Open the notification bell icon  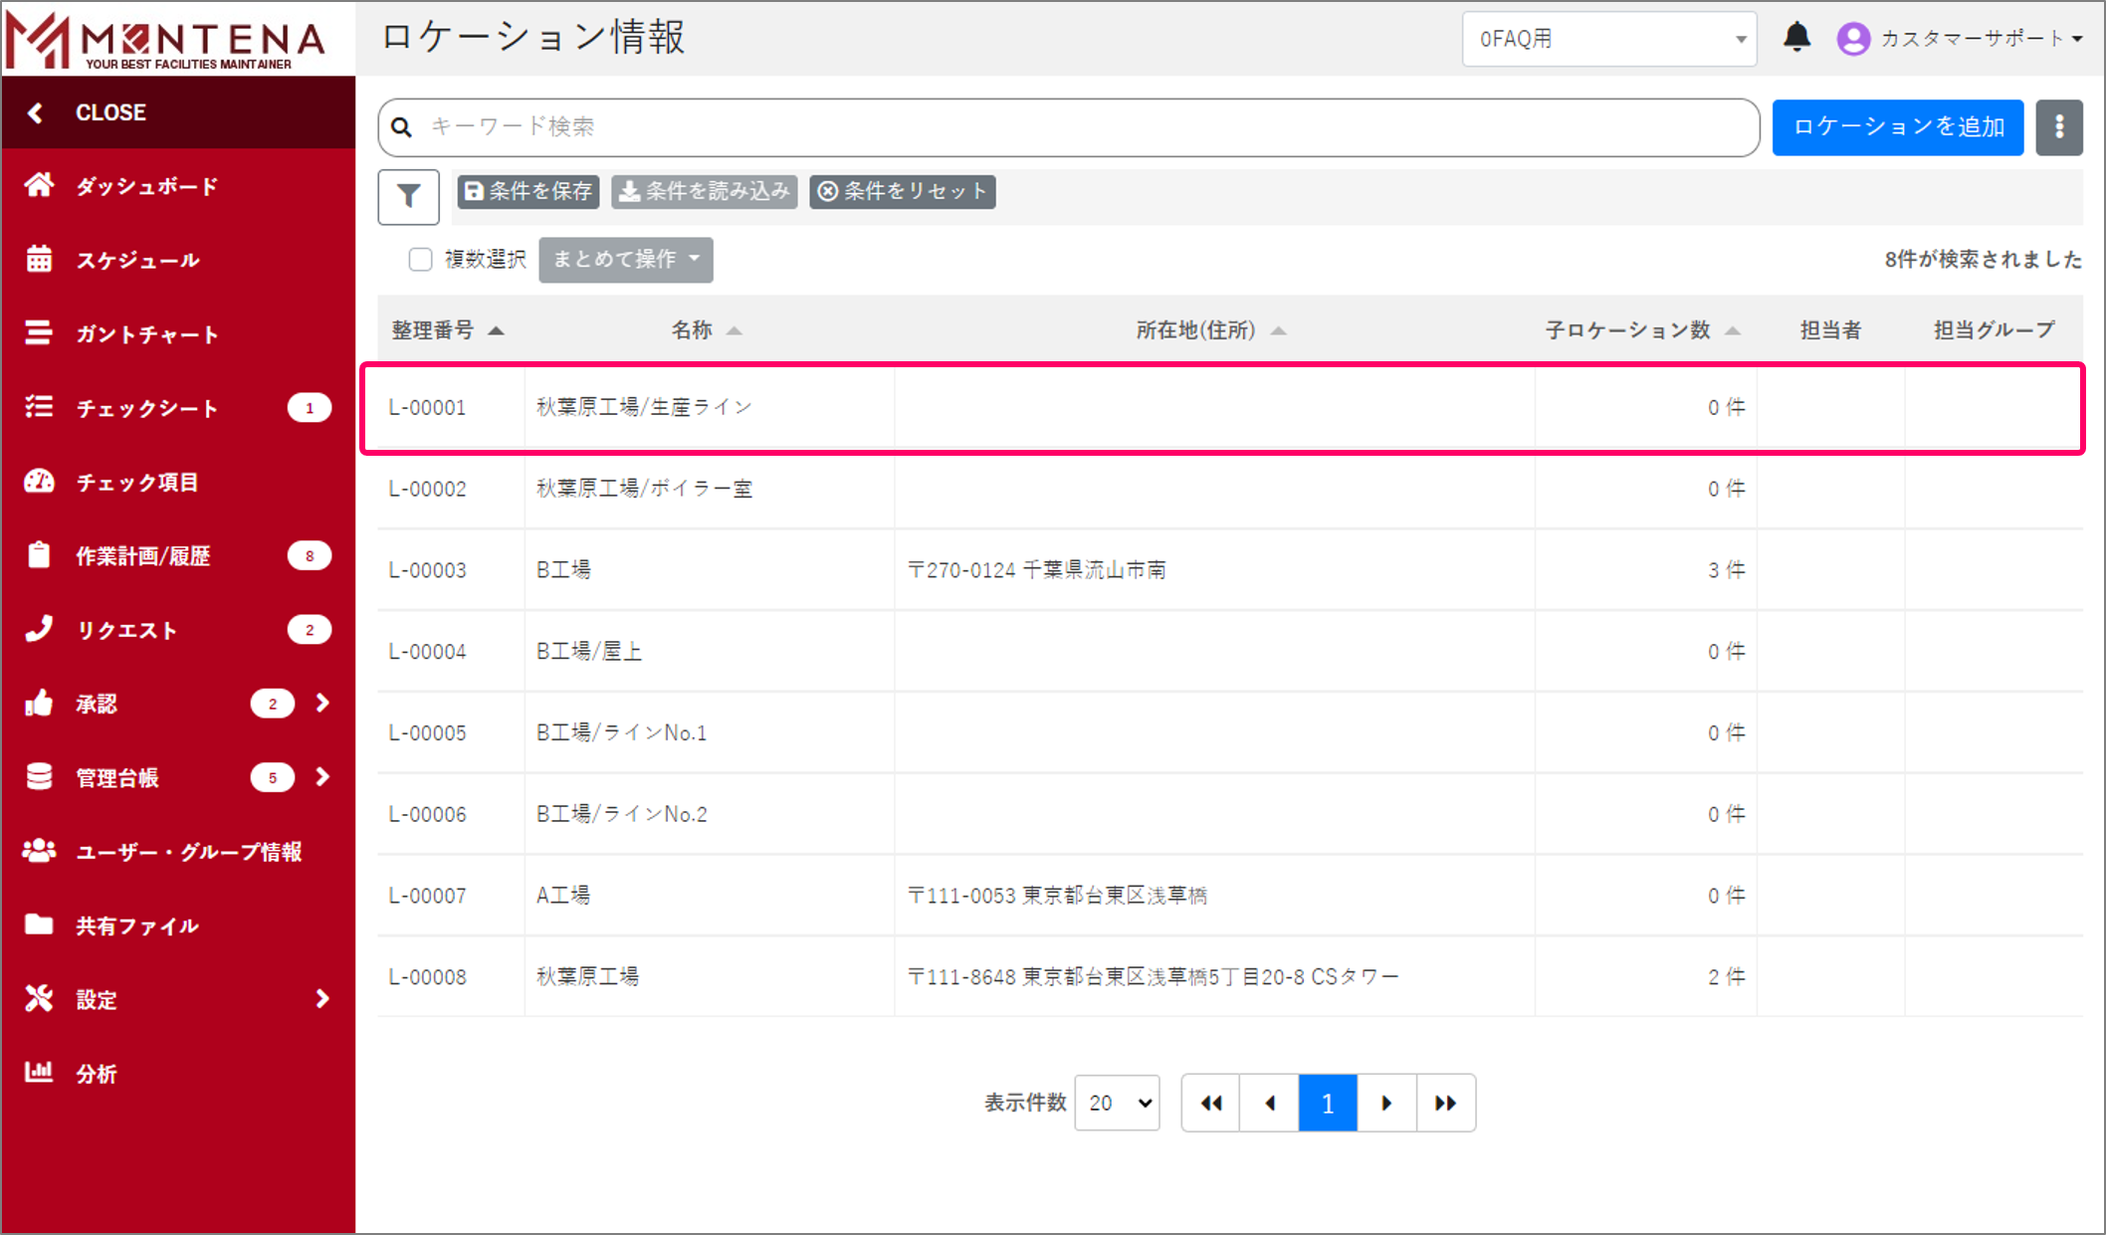pyautogui.click(x=1796, y=38)
